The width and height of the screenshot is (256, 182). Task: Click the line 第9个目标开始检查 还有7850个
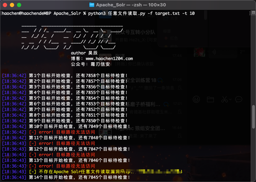pyautogui.click(x=65, y=121)
